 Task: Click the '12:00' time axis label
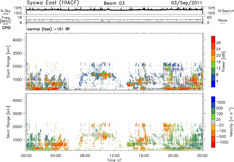(114, 156)
